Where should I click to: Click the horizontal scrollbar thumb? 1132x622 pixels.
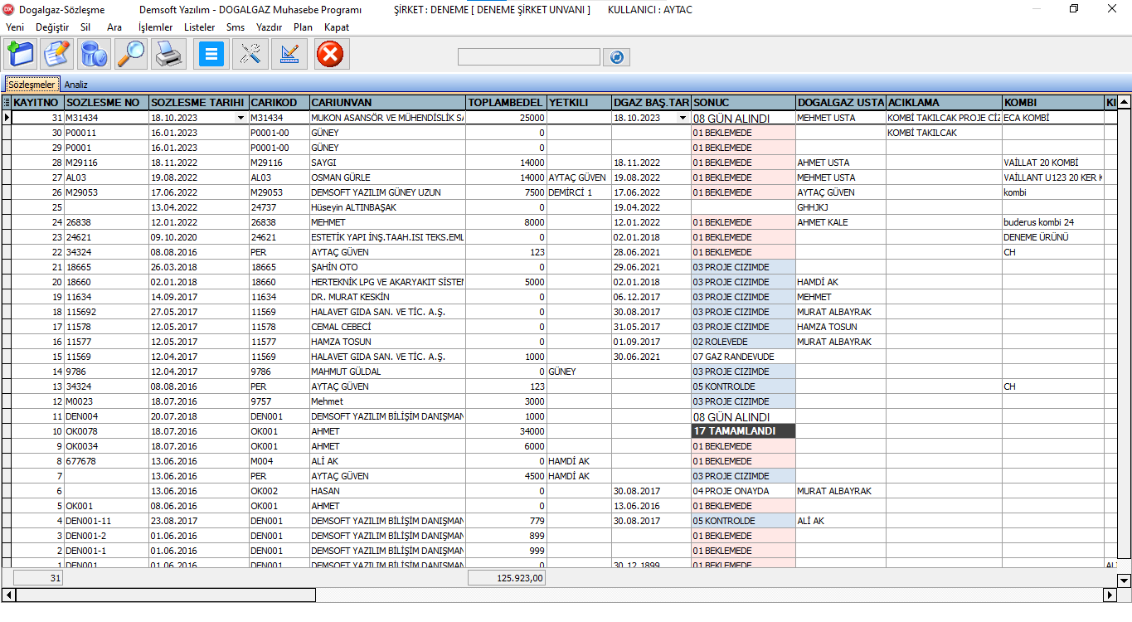[x=166, y=595]
